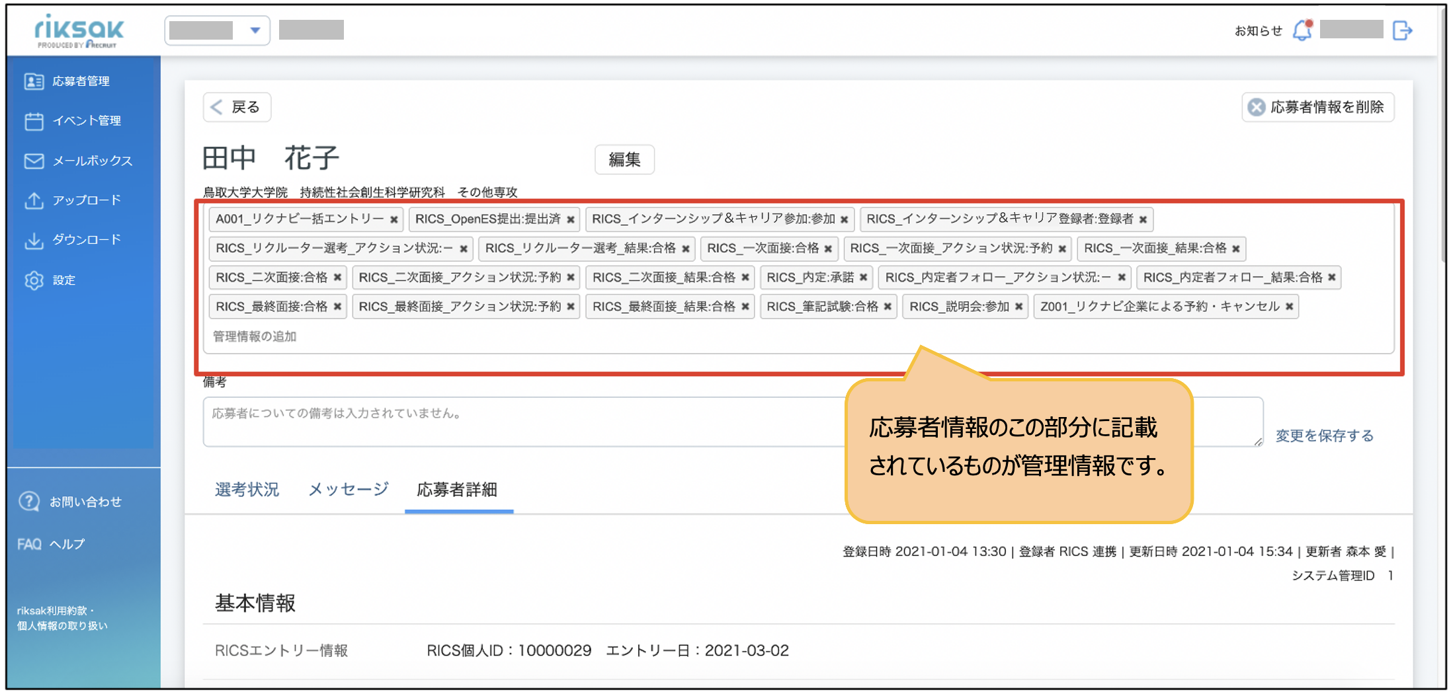Open 設定 gear icon
The height and width of the screenshot is (694, 1451).
click(x=34, y=280)
